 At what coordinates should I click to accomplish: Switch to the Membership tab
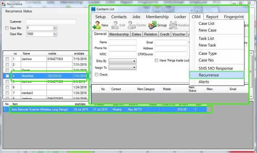119,34
